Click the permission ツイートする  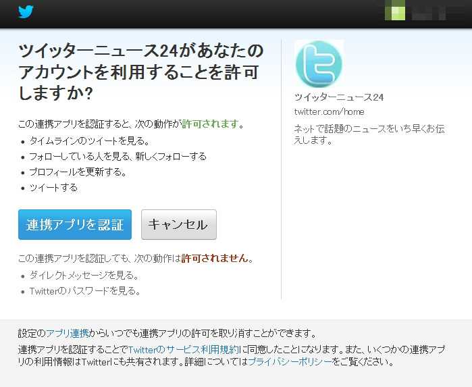point(53,188)
